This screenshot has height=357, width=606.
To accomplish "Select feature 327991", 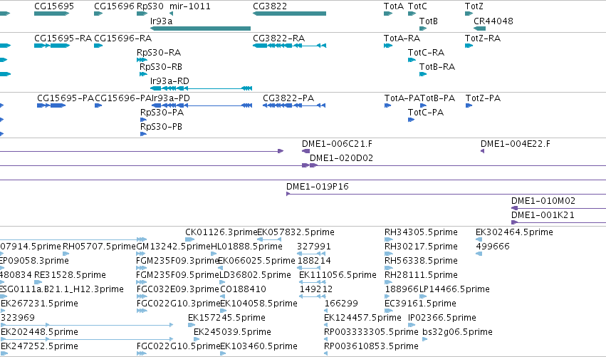I will [314, 247].
